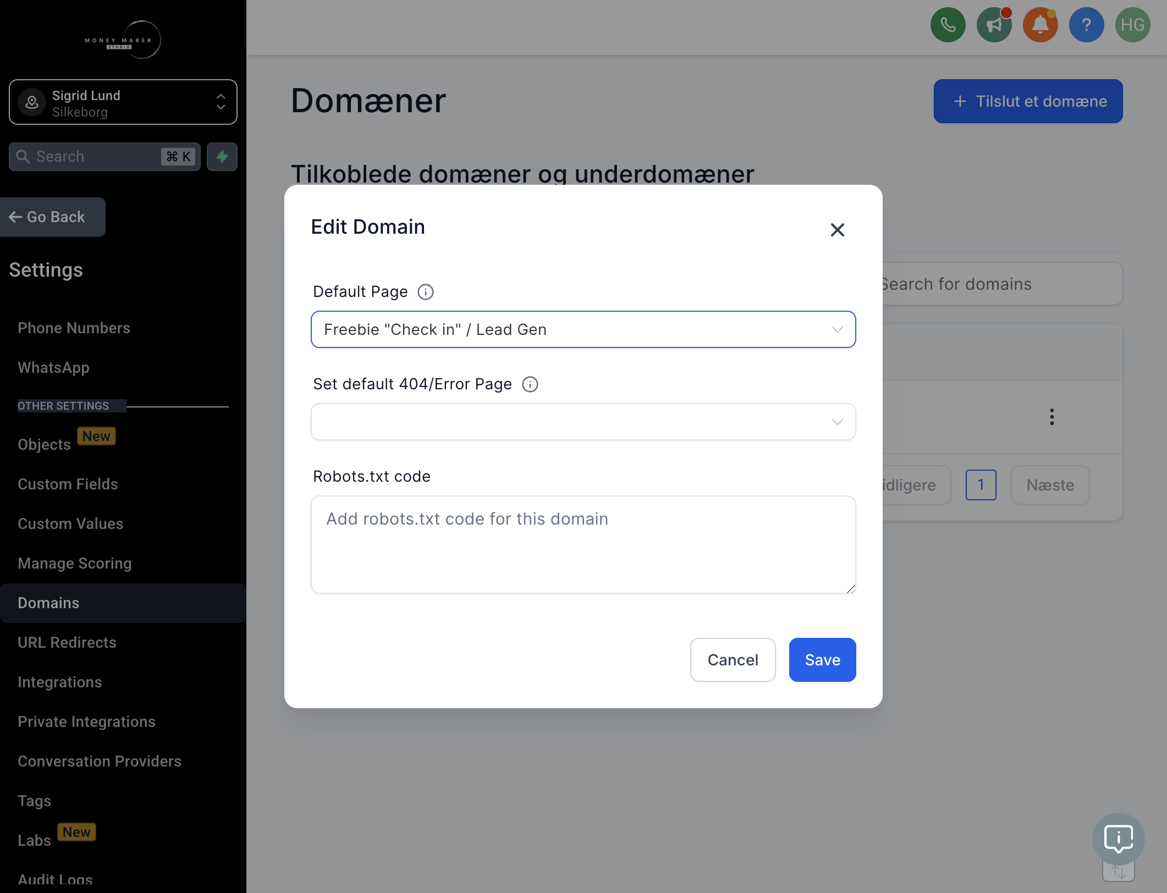The width and height of the screenshot is (1167, 893).
Task: Click the Default Page info icon
Action: point(426,292)
